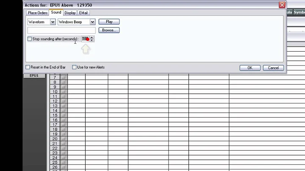Toggle the box in row 22
This screenshot has width=305, height=171.
coord(64,148)
